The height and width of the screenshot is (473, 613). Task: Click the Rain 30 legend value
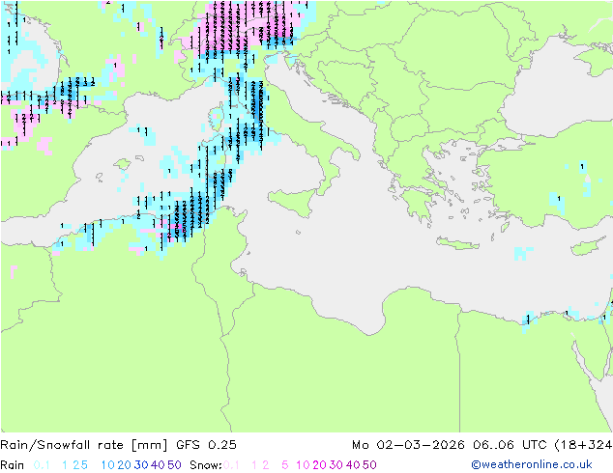(x=141, y=465)
